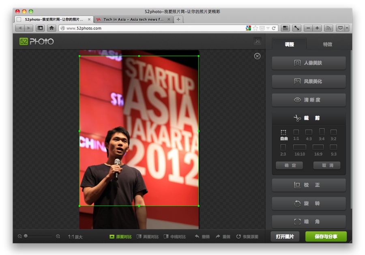Click the RSS feed icon
The width and height of the screenshot is (365, 255).
click(x=328, y=28)
